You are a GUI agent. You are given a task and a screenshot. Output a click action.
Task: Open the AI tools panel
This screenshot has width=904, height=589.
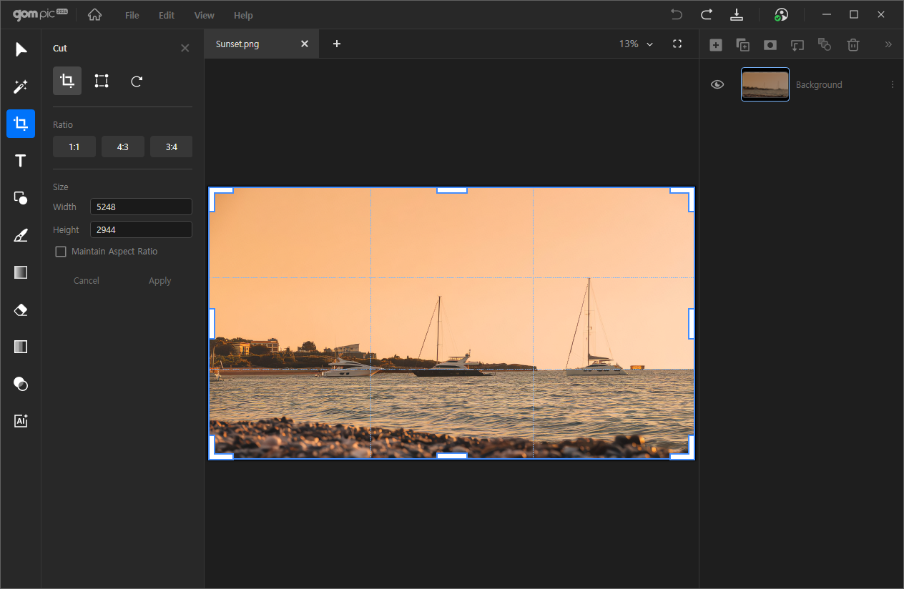pyautogui.click(x=21, y=421)
